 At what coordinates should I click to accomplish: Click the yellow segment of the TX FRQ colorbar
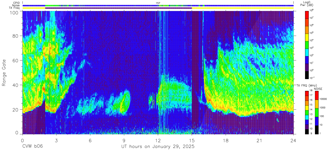tap(307, 108)
